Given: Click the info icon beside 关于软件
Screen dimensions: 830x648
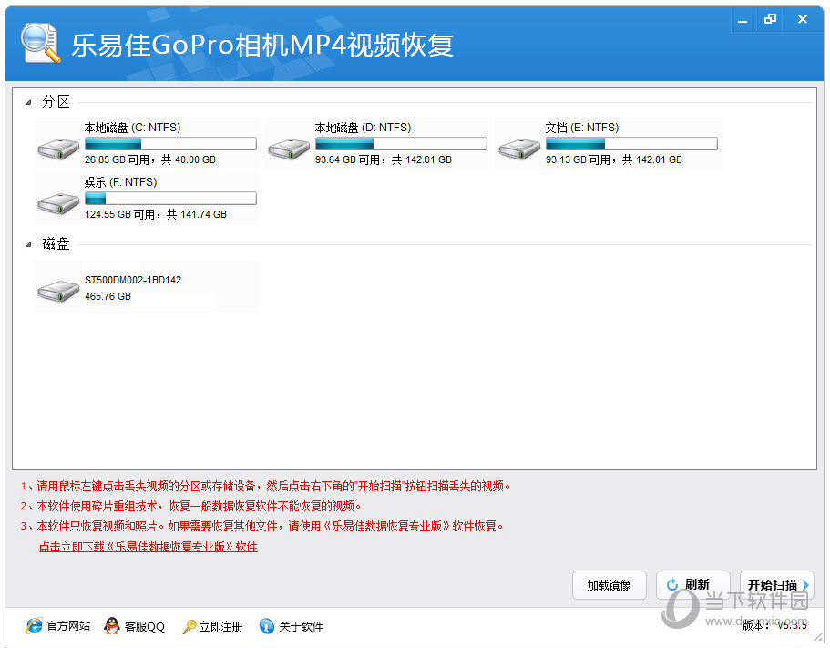Looking at the screenshot, I should pos(267,626).
